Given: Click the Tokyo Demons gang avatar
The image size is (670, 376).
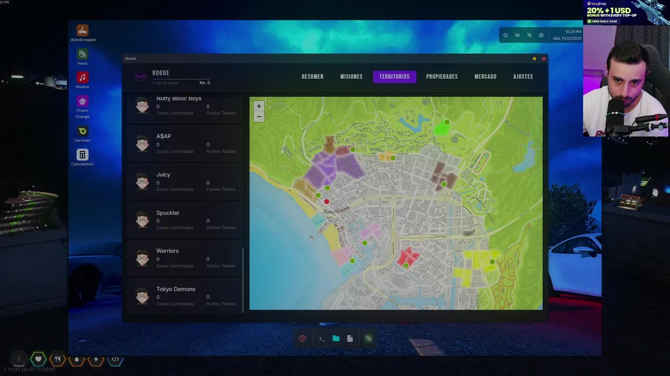Looking at the screenshot, I should (x=142, y=296).
